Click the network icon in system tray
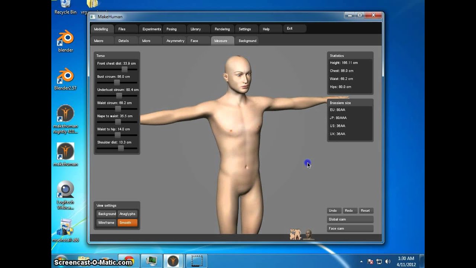The width and height of the screenshot is (476, 268). 379,261
